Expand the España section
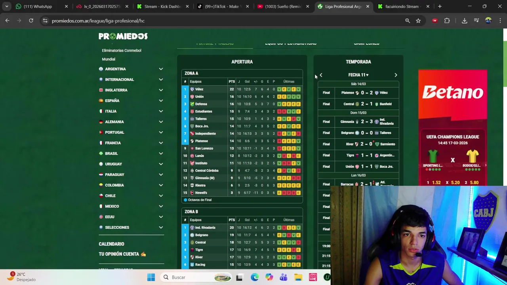 [x=161, y=101]
